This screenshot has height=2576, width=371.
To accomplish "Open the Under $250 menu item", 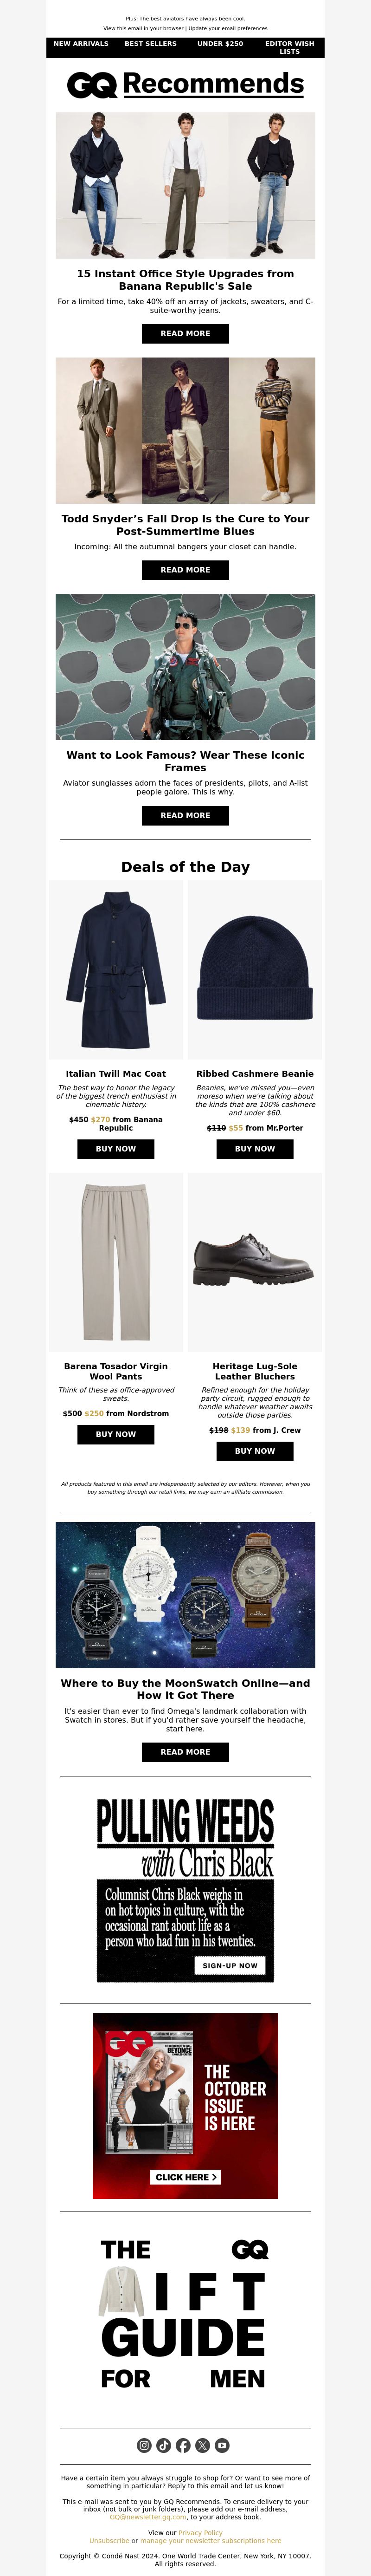I will point(220,44).
